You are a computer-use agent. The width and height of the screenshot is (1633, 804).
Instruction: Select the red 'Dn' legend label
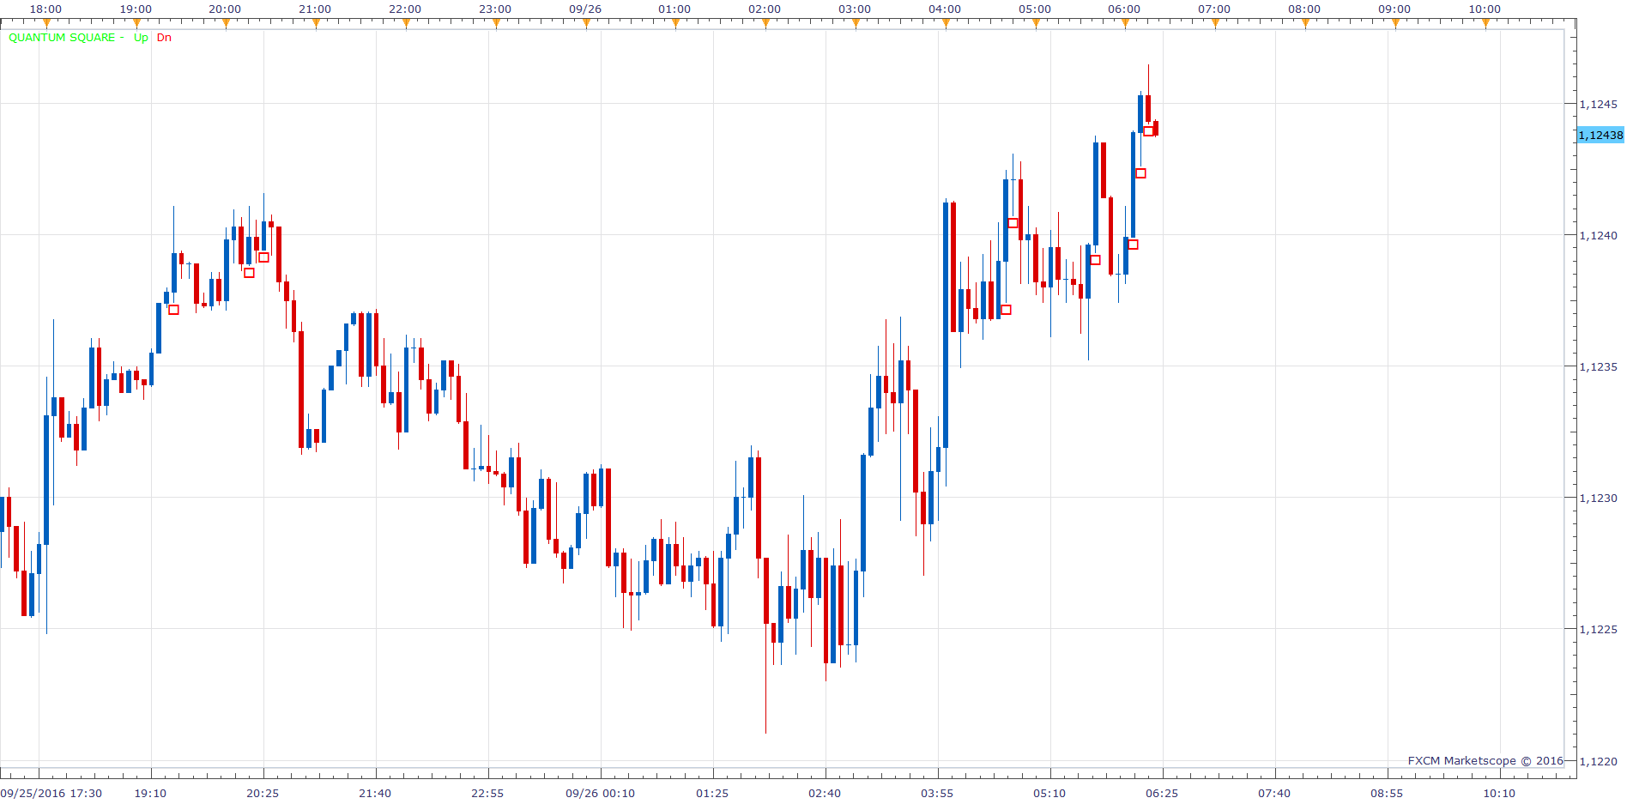tap(164, 38)
